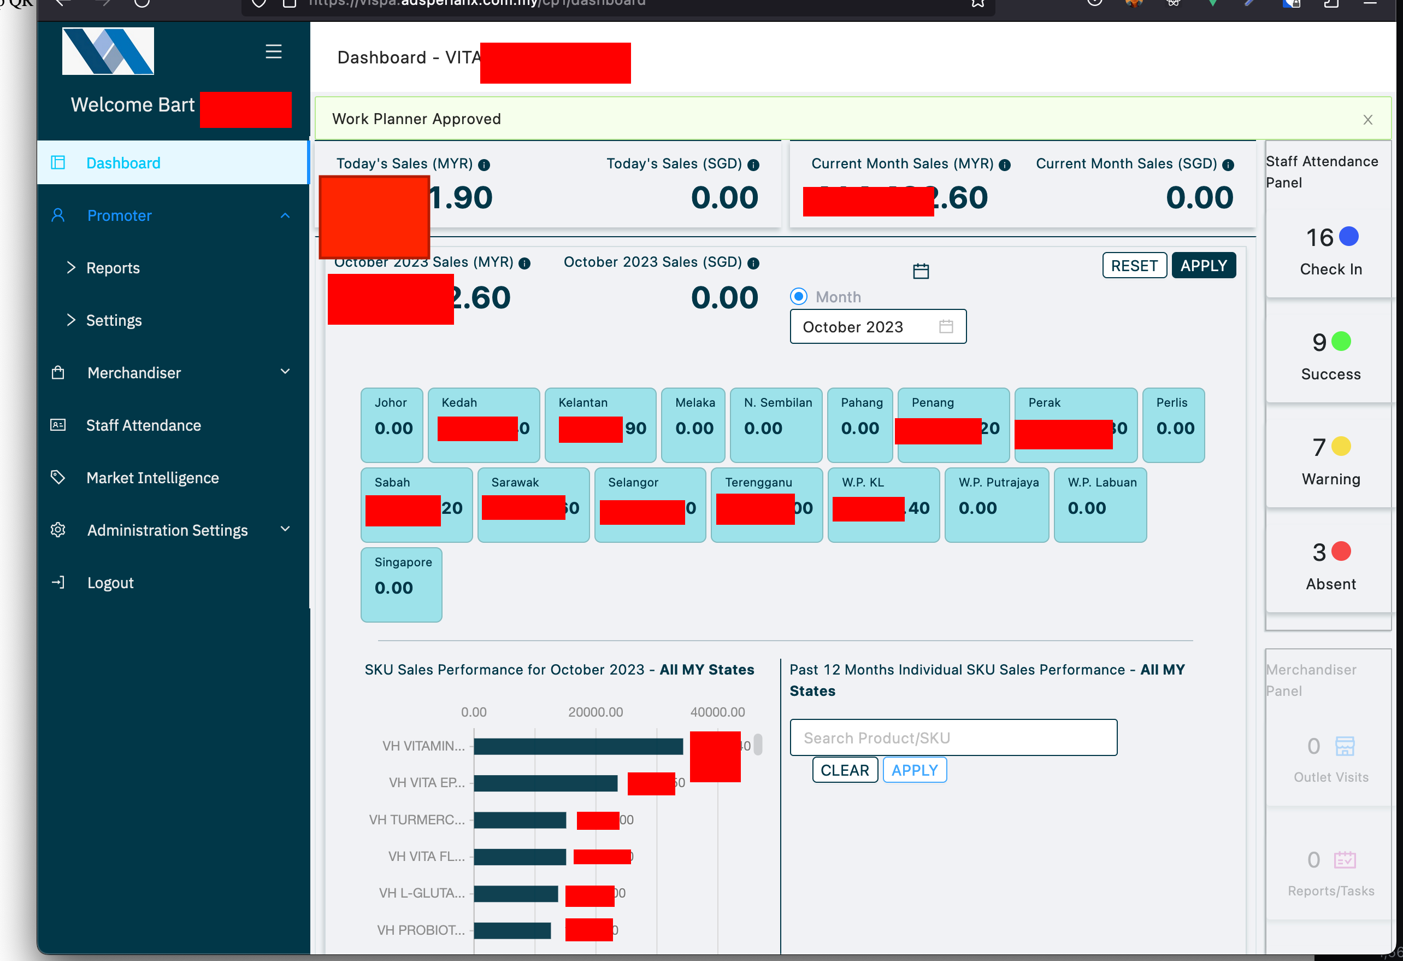Click the Search Product/SKU field
This screenshot has height=961, width=1403.
tap(953, 737)
